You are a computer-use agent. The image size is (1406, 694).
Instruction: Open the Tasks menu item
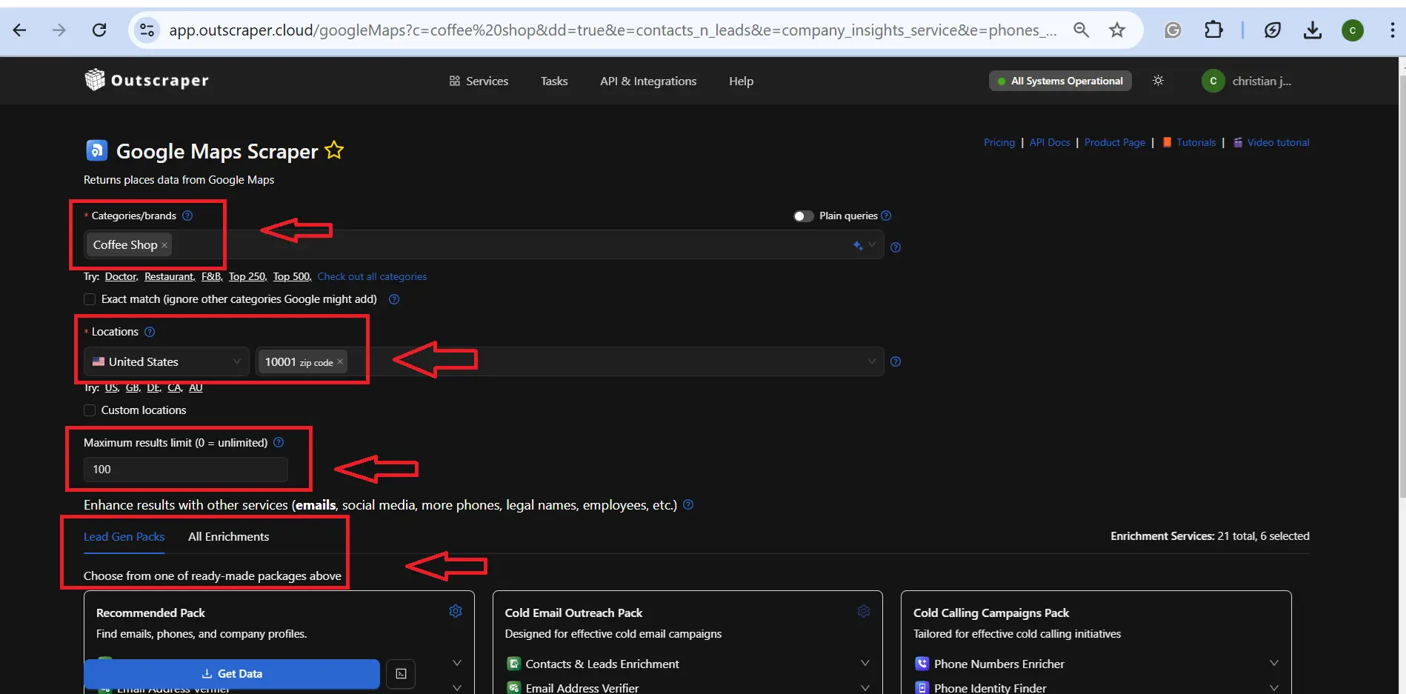click(554, 81)
